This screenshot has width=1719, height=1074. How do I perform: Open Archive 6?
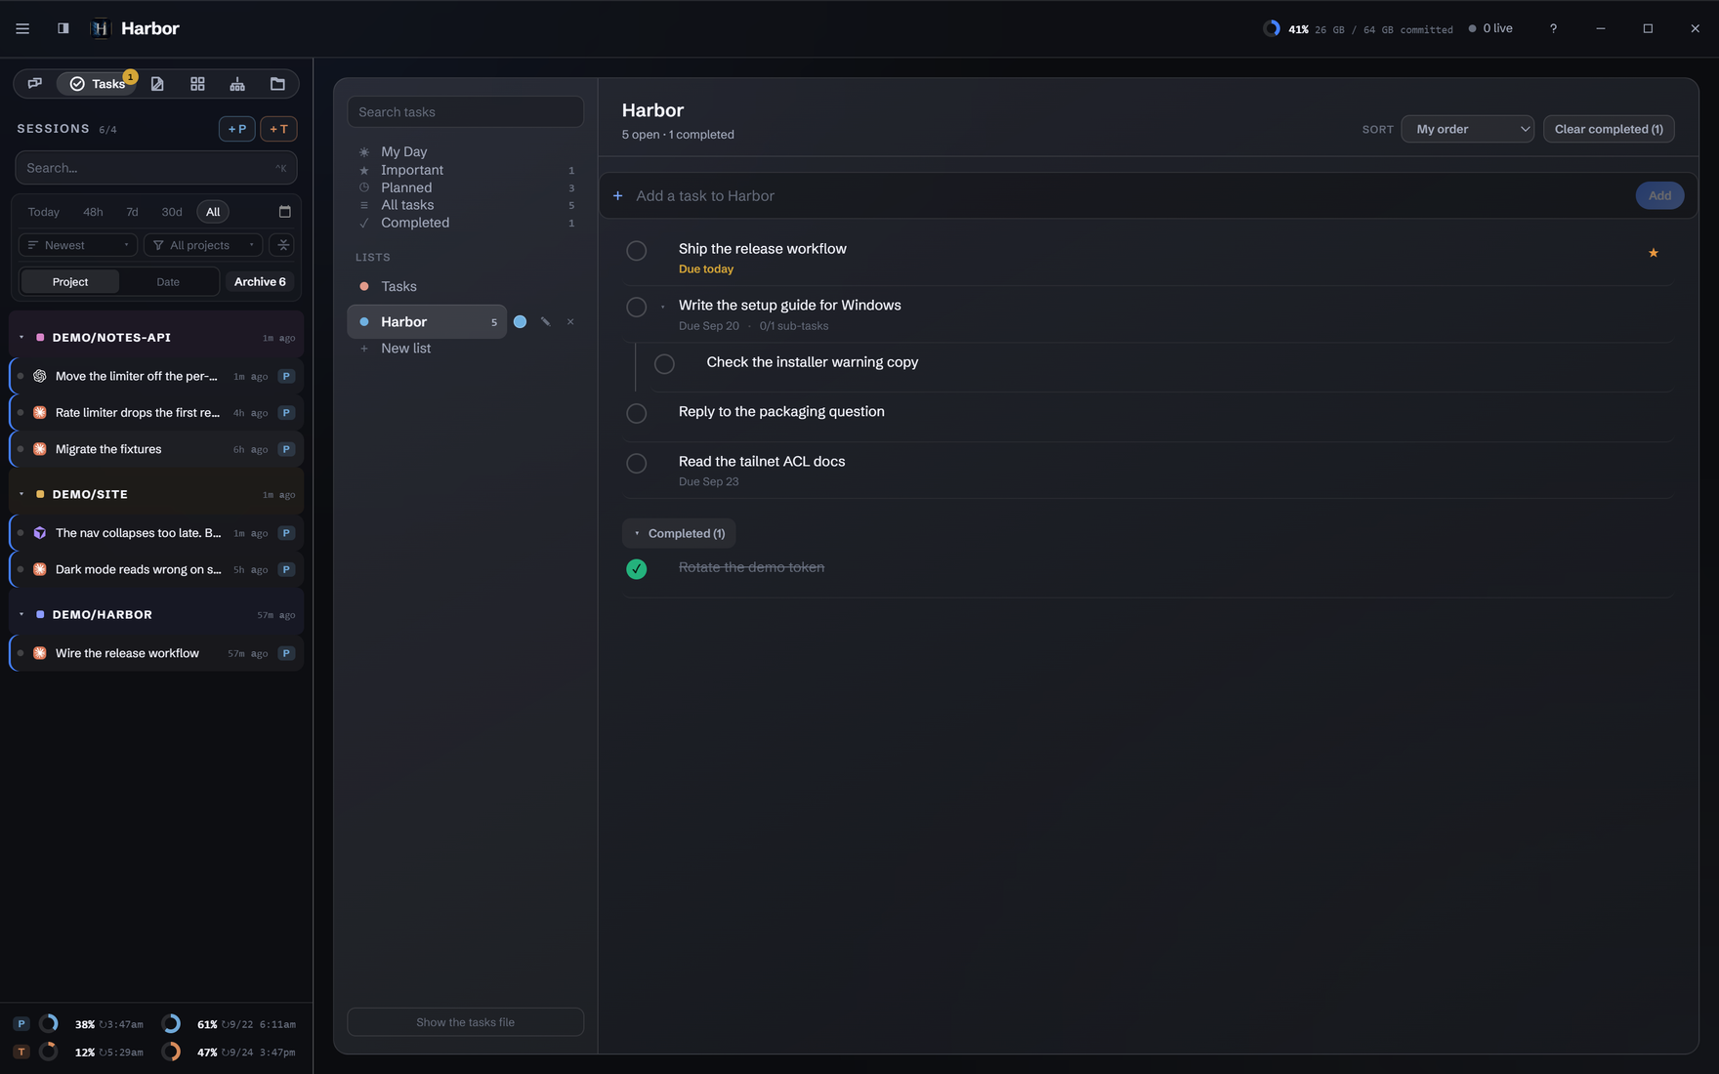[x=260, y=282]
